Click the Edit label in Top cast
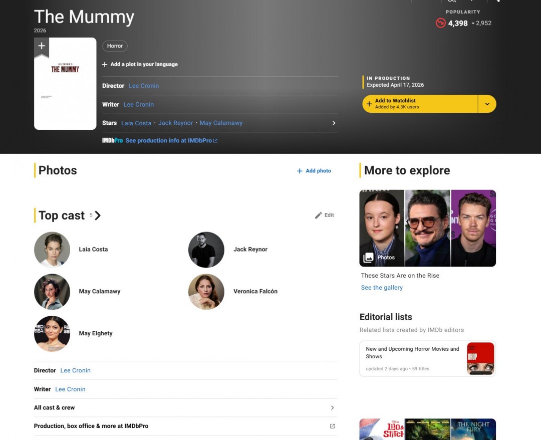The width and height of the screenshot is (541, 440). pyautogui.click(x=329, y=215)
